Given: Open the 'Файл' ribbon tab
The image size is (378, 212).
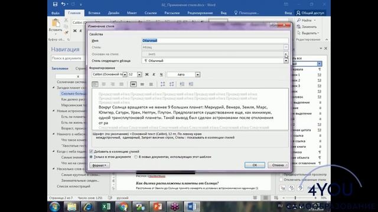Looking at the screenshot, I should (55, 13).
